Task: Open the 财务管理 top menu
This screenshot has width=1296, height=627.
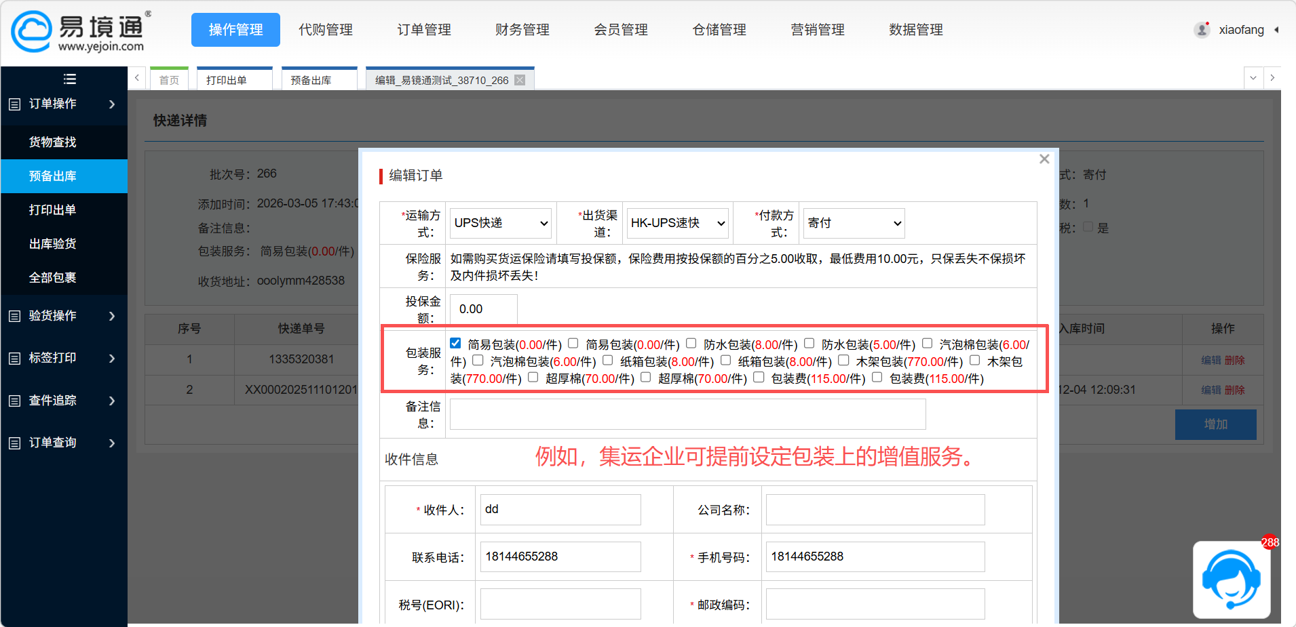Action: click(522, 30)
